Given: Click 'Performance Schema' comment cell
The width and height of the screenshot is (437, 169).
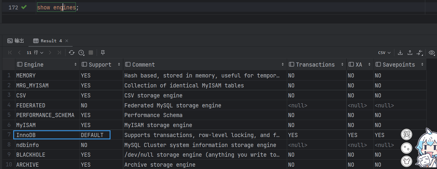Looking at the screenshot, I should pos(205,115).
